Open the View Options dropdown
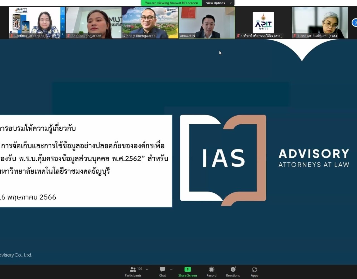Image resolution: width=357 pixels, height=279 pixels. point(219,3)
